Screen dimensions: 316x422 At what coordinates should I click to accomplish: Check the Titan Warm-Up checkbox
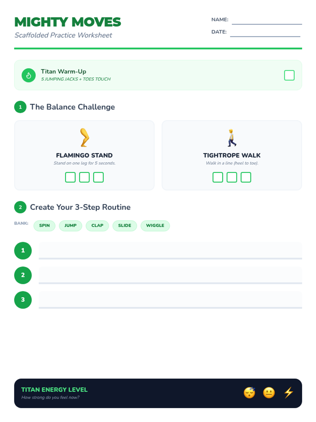289,75
